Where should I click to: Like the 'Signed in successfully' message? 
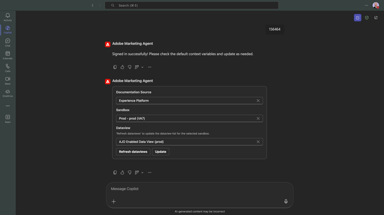coord(122,67)
